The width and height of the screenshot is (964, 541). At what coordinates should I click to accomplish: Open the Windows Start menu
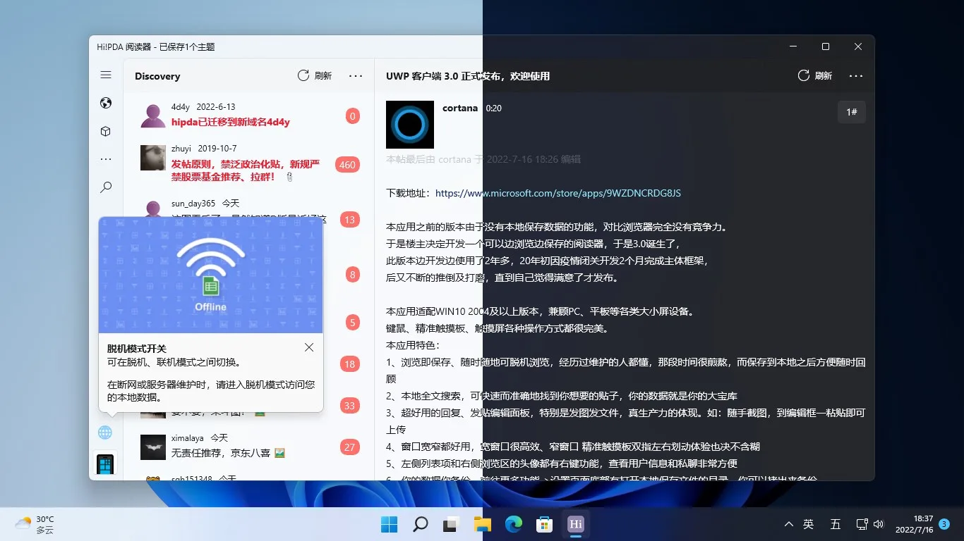click(390, 524)
